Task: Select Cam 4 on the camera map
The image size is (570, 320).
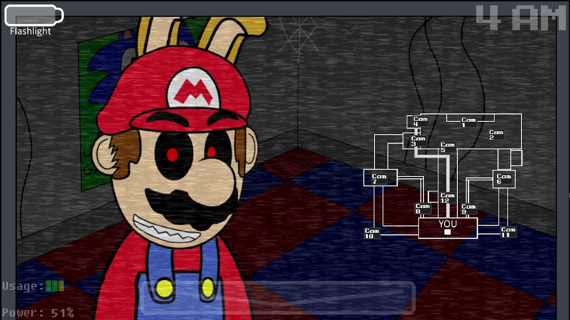Action: (x=420, y=121)
